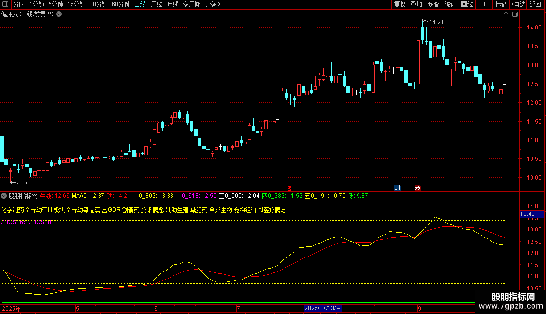Viewport: 546px width, 314px height.
Task: Click the 复权 adjustment button
Action: (400, 4)
